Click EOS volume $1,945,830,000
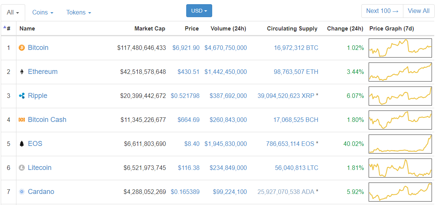448x205 pixels. point(226,144)
